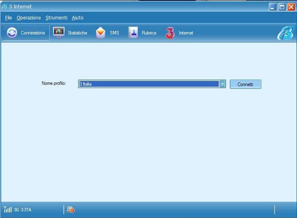297x218 pixels.
Task: Click the signal strength bars icon
Action: point(8,209)
